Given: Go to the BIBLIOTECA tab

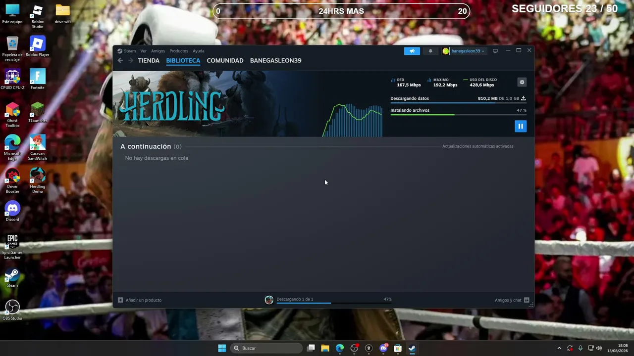Looking at the screenshot, I should [x=183, y=60].
